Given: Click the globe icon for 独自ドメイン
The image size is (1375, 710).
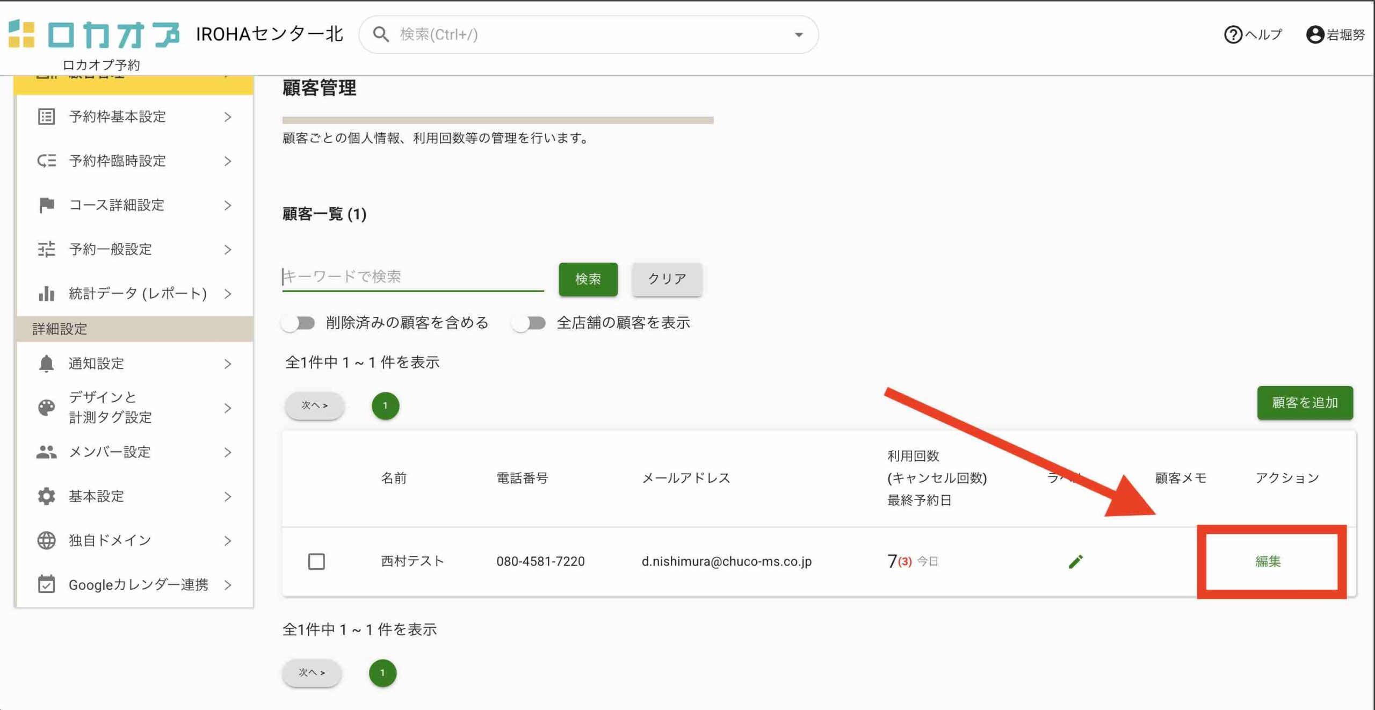Looking at the screenshot, I should 46,540.
